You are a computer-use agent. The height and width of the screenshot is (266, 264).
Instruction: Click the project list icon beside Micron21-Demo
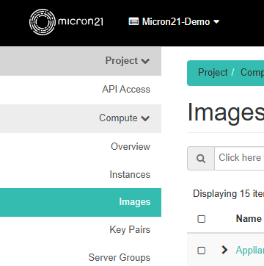133,21
